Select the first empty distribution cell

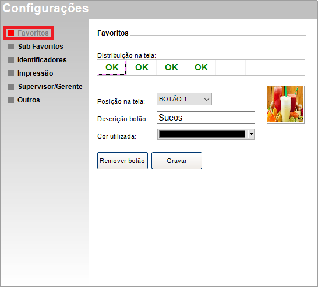[x=231, y=68]
